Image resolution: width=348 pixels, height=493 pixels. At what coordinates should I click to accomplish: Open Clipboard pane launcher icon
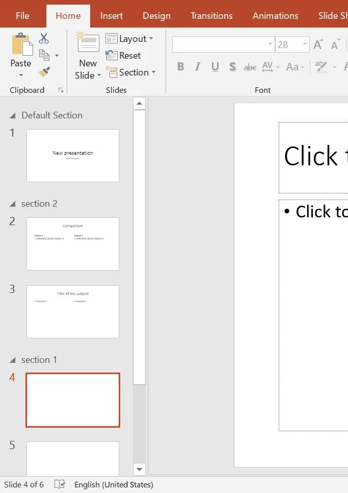[61, 90]
